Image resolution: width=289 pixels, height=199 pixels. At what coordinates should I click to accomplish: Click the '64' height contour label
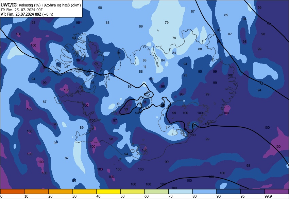click(269, 23)
